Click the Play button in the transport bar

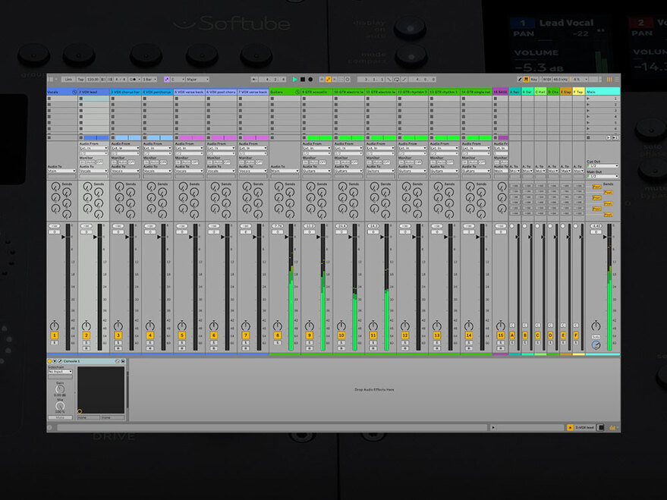tap(295, 78)
